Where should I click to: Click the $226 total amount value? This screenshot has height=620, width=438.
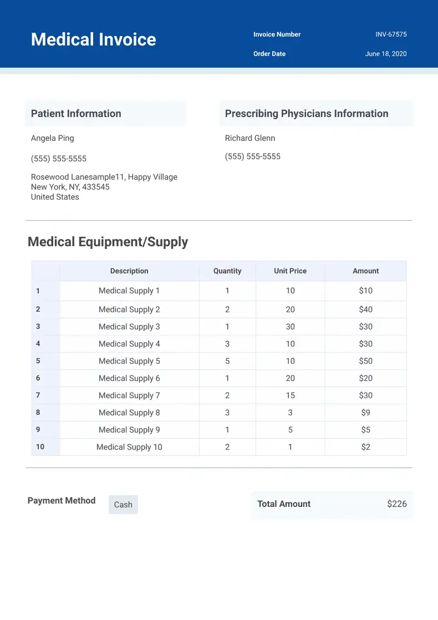click(x=397, y=504)
